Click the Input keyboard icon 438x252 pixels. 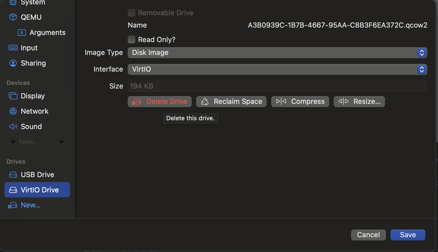coord(13,48)
